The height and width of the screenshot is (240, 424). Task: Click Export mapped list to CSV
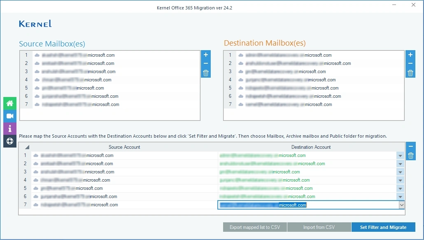click(255, 227)
